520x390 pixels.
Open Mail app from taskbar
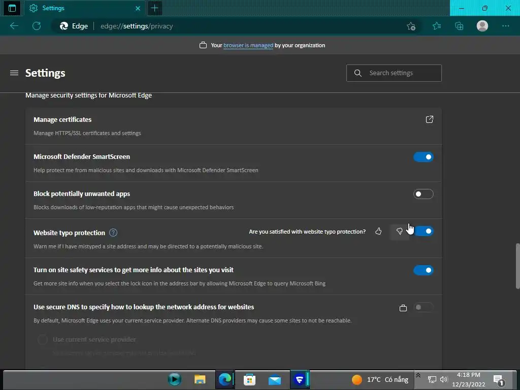(x=275, y=380)
